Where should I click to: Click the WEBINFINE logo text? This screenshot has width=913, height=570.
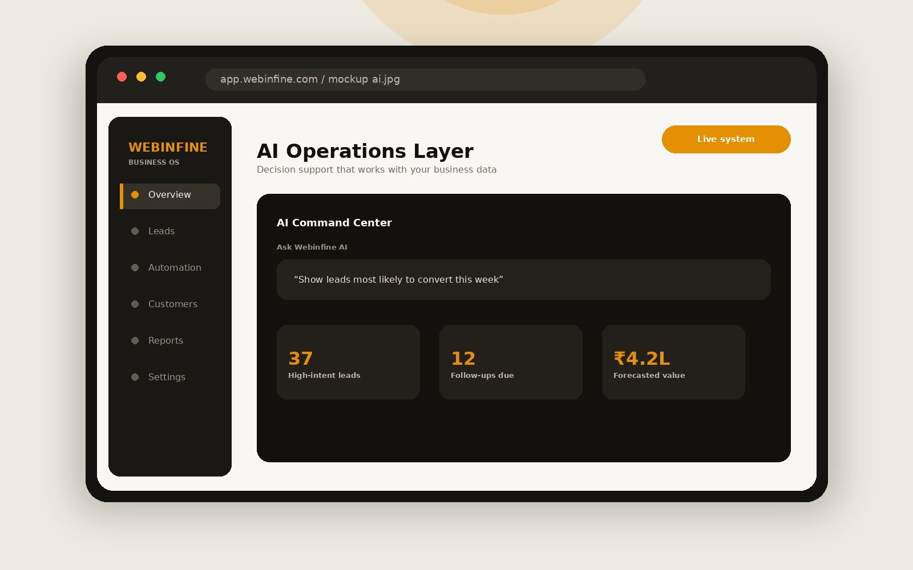[168, 148]
